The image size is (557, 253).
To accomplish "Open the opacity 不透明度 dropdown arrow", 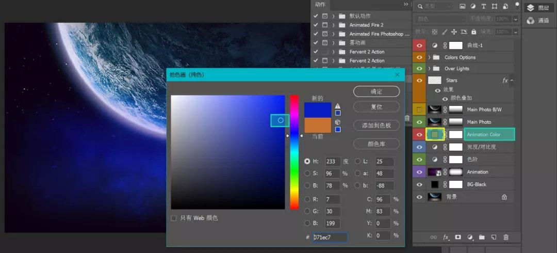I will tap(515, 19).
